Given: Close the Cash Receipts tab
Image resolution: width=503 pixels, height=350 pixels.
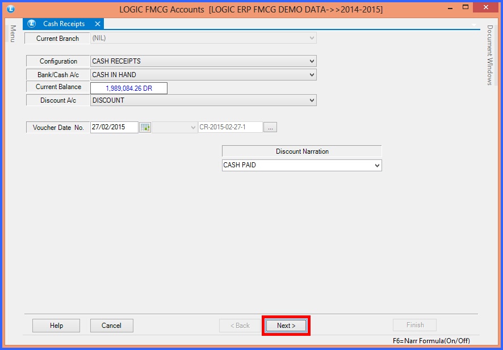Looking at the screenshot, I should (x=98, y=24).
